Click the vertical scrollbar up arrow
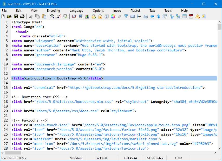 219,22
